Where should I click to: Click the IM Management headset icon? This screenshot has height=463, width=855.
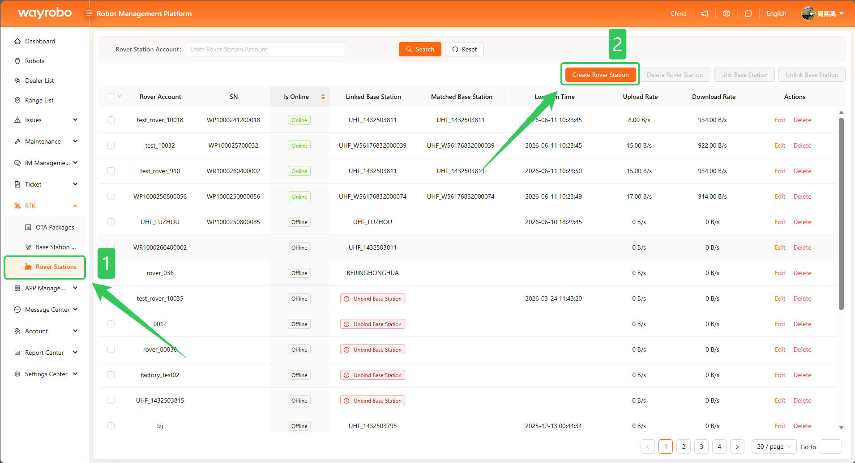tap(17, 163)
